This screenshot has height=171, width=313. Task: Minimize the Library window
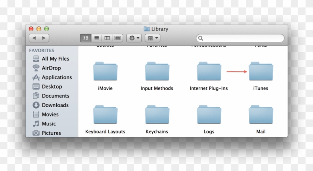[x=39, y=29]
